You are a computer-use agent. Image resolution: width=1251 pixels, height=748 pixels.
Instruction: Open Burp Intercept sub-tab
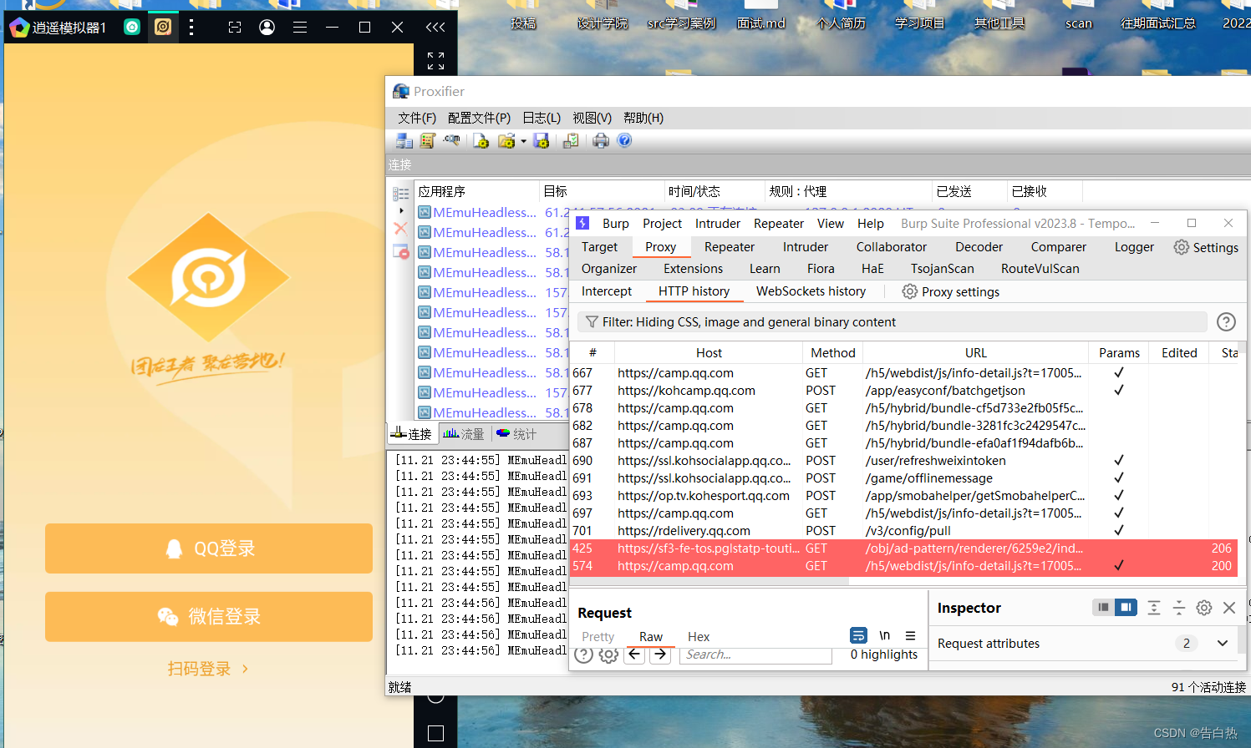tap(607, 291)
